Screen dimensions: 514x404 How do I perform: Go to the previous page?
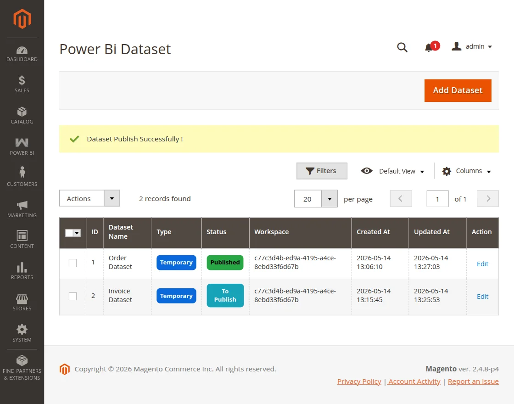401,199
